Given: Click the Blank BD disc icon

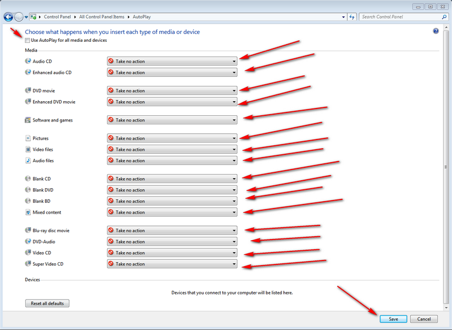Looking at the screenshot, I should 28,201.
